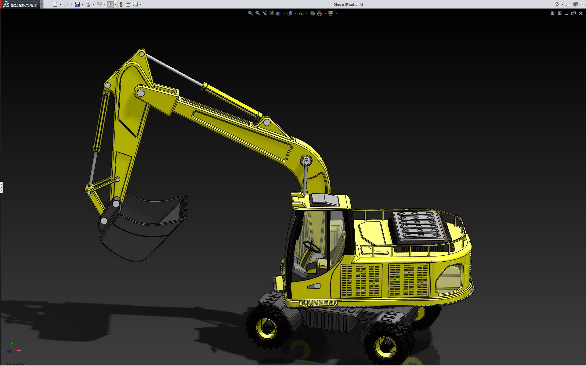Screen dimensions: 586x366
Task: Open Edit Appearance color ball icon
Action: (x=312, y=13)
